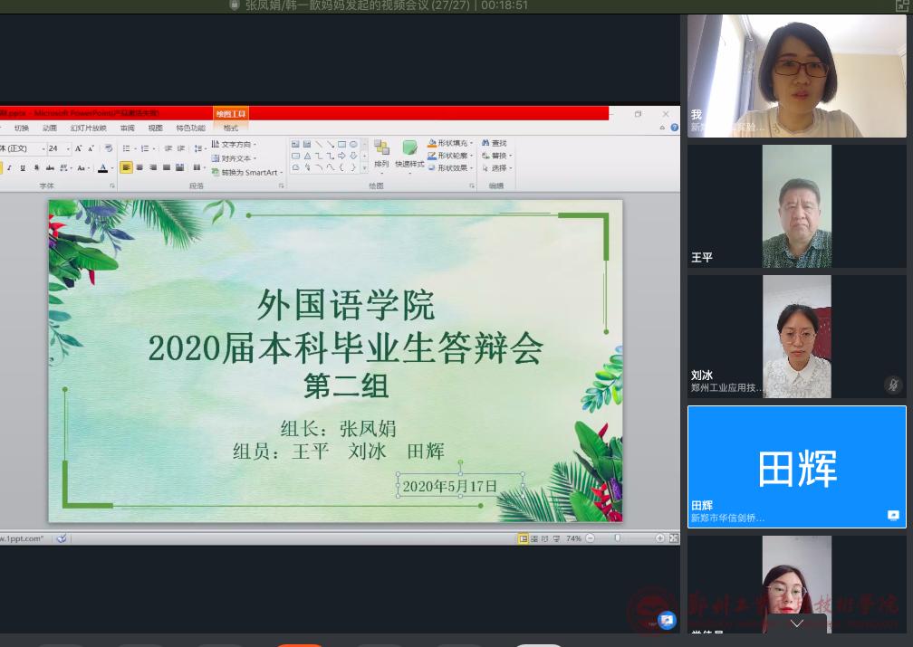Screen dimensions: 913x647
Task: Open 形状轮廓 shape outline options
Action: [x=450, y=156]
